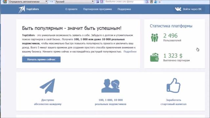Click the «Доступно абсолютно каждому» caption
The height and width of the screenshot is (118, 210).
tap(48, 102)
